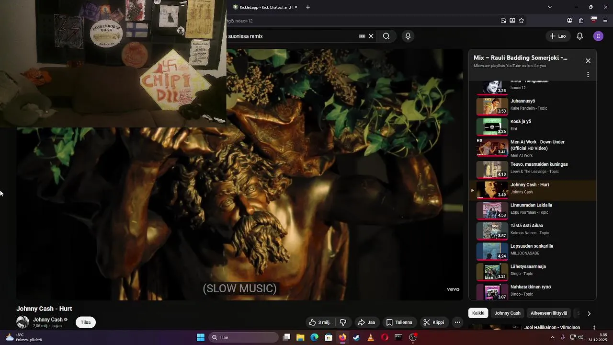
Task: Open Steam from the taskbar
Action: 356,337
